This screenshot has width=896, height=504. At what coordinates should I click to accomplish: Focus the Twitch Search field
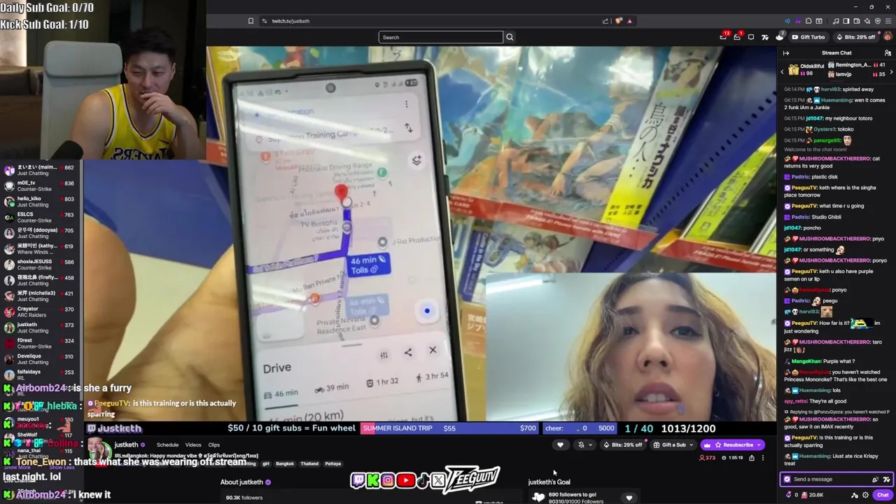pos(440,37)
